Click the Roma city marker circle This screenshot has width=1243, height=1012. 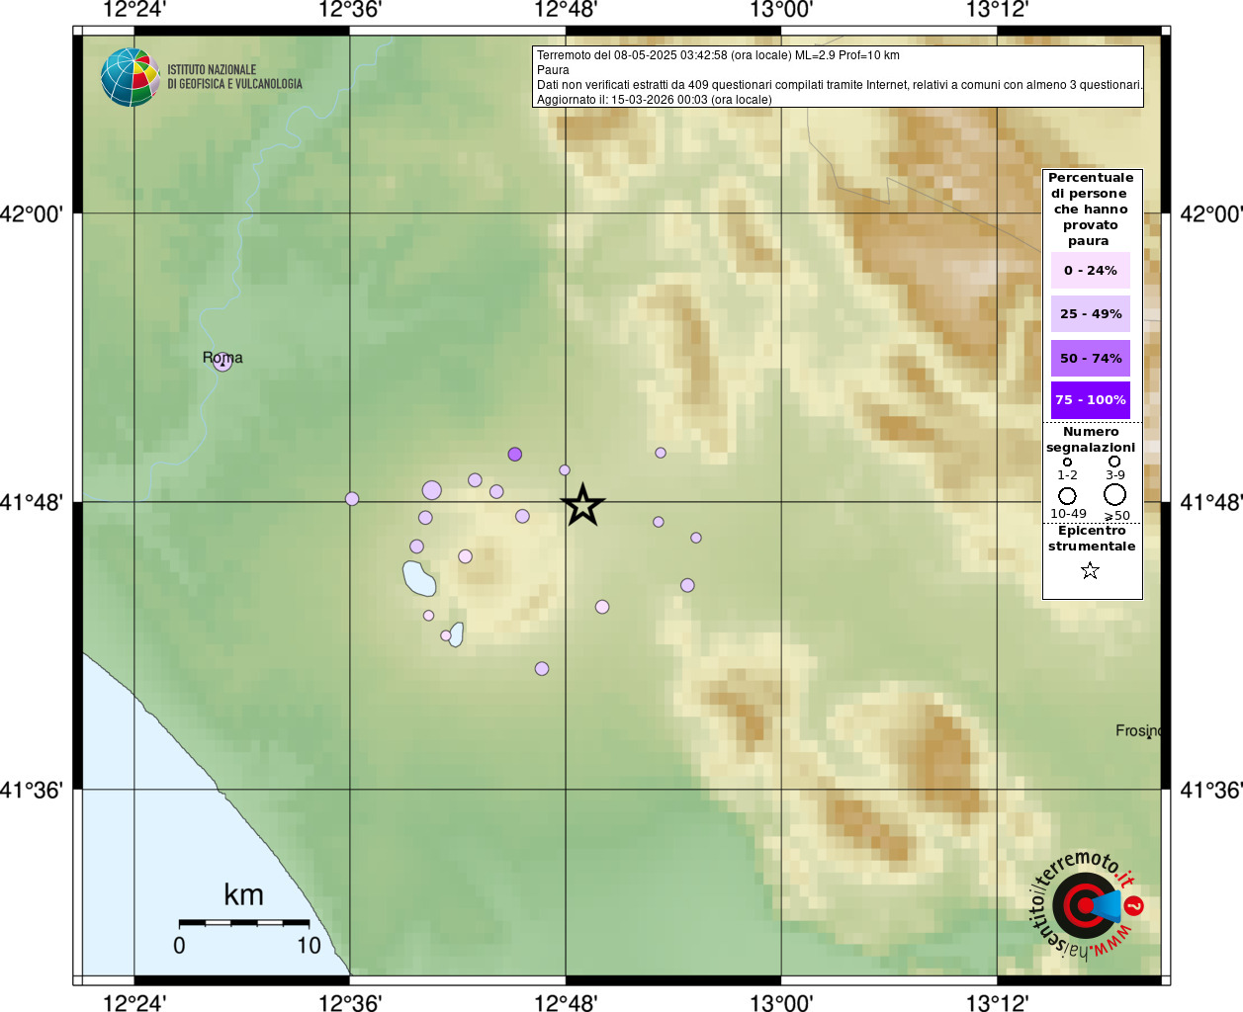(x=222, y=362)
